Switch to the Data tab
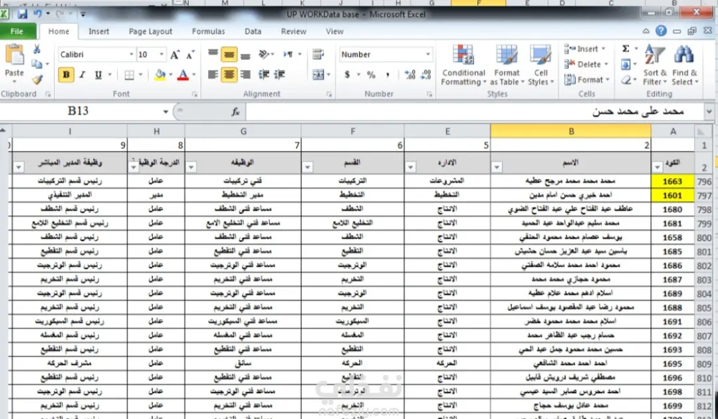 click(x=253, y=32)
